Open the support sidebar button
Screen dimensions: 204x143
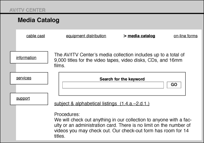(x=29, y=99)
